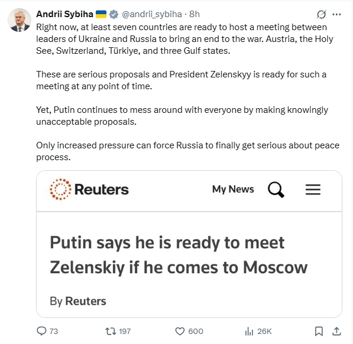
Task: Click the Reuters dotted logo
Action: tap(60, 189)
